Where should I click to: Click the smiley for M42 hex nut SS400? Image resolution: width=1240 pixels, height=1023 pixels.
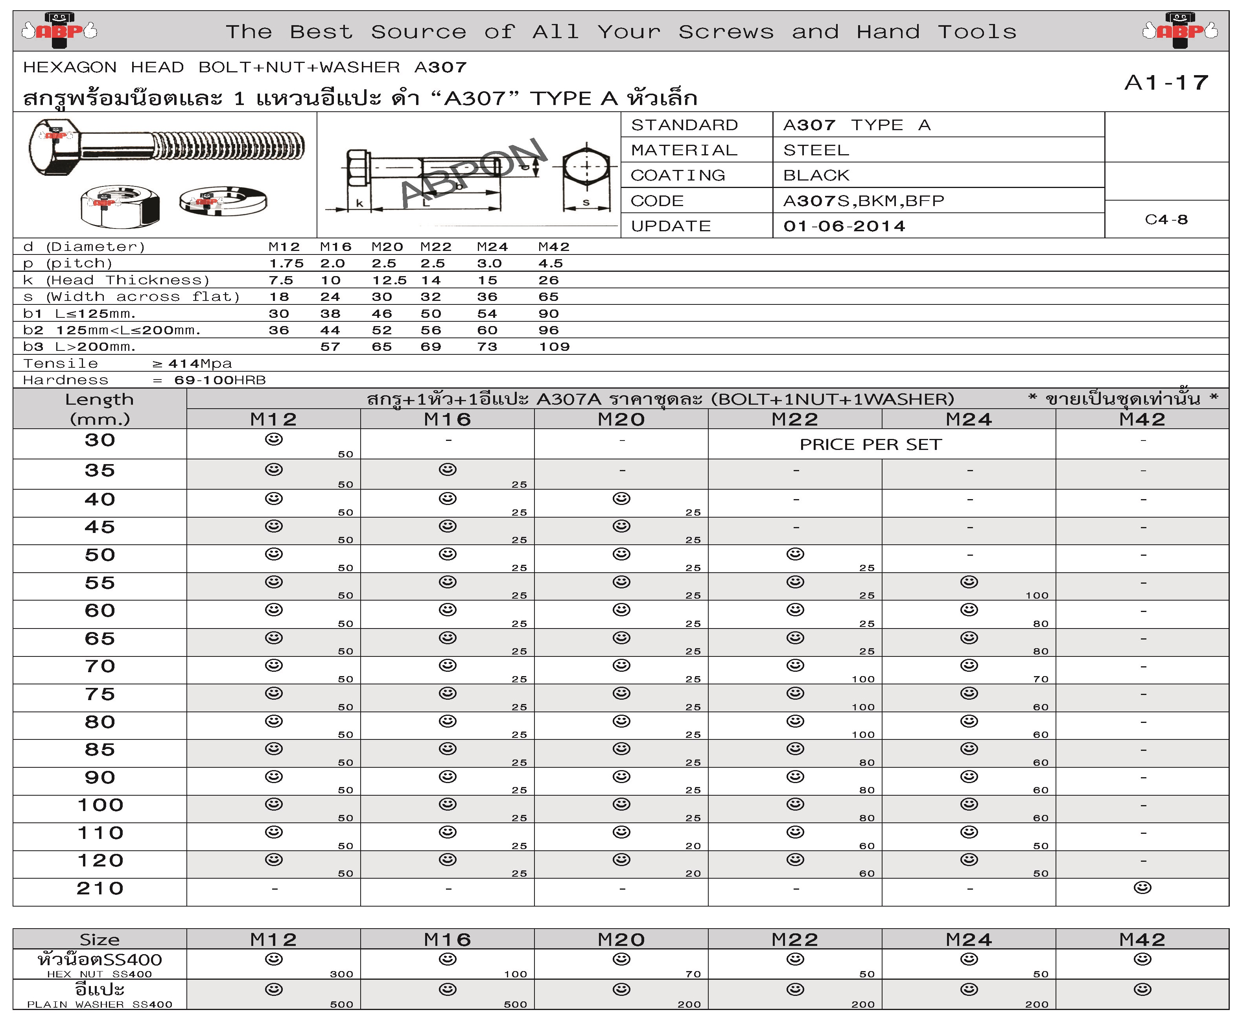point(1143,959)
